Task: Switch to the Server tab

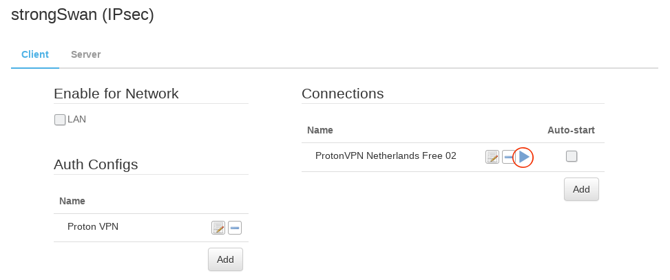Action: pos(85,54)
